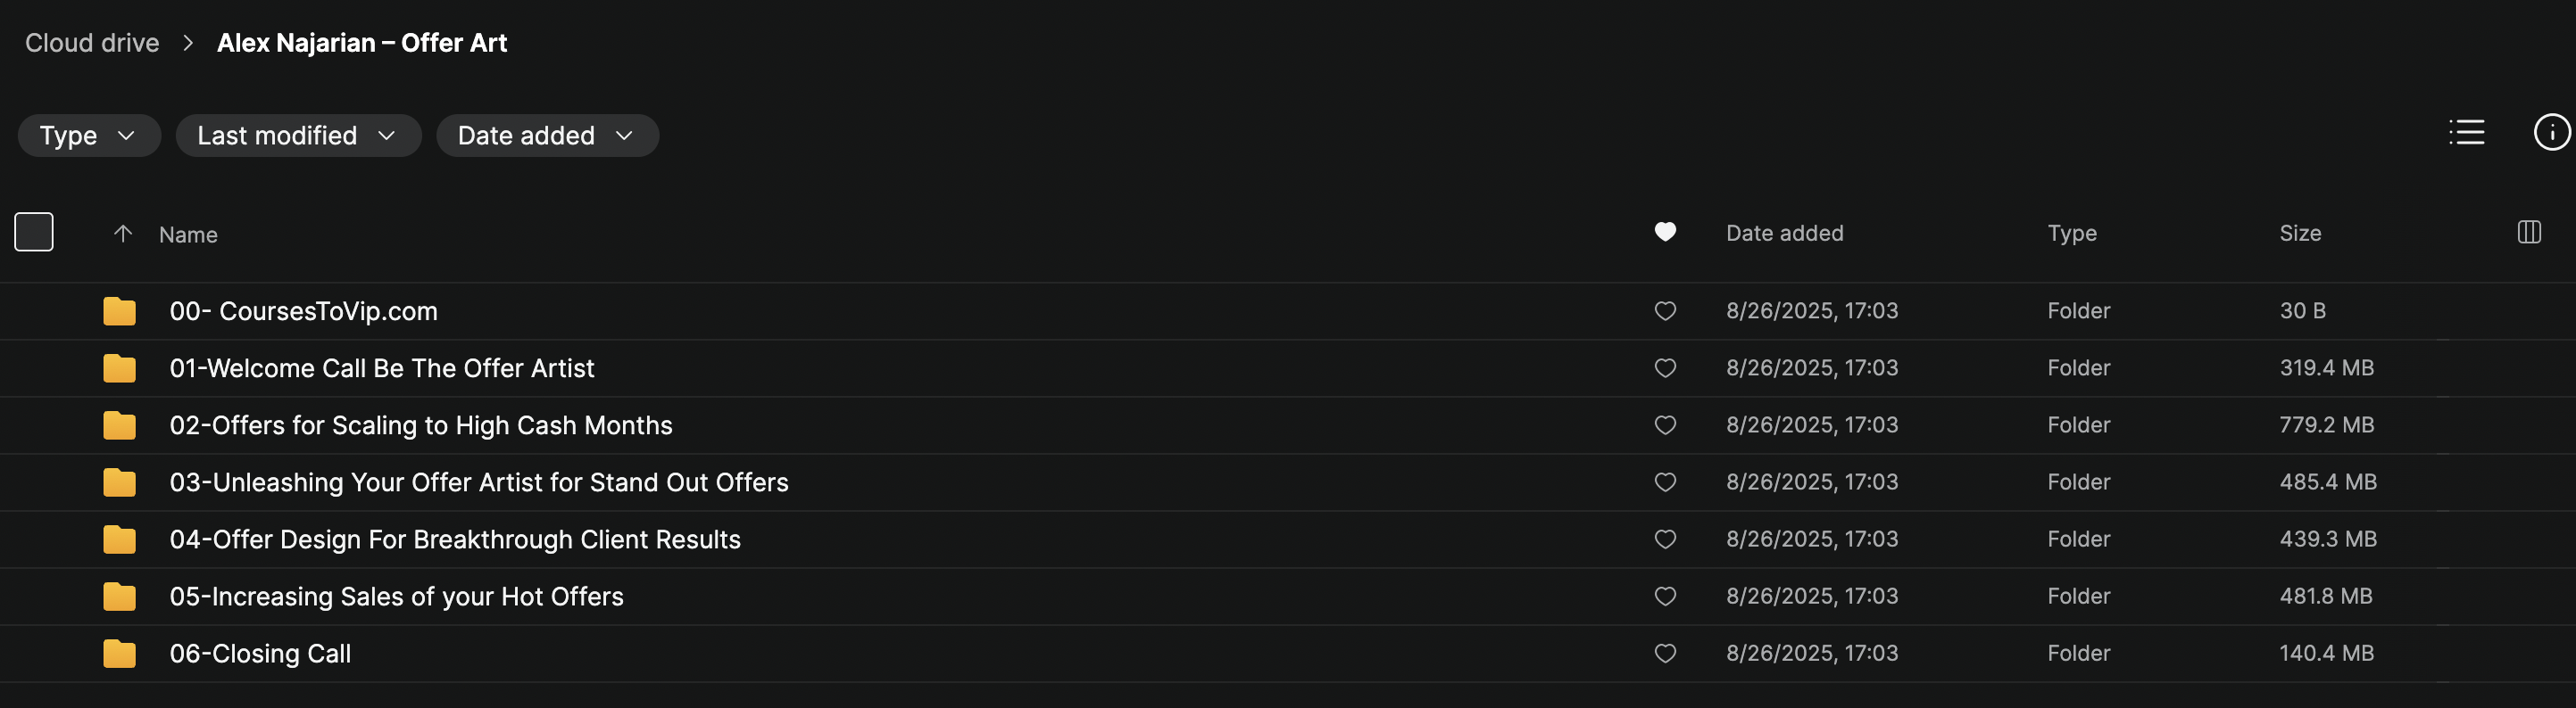Go to Cloud drive breadcrumb
Viewport: 2576px width, 708px height.
(x=92, y=43)
